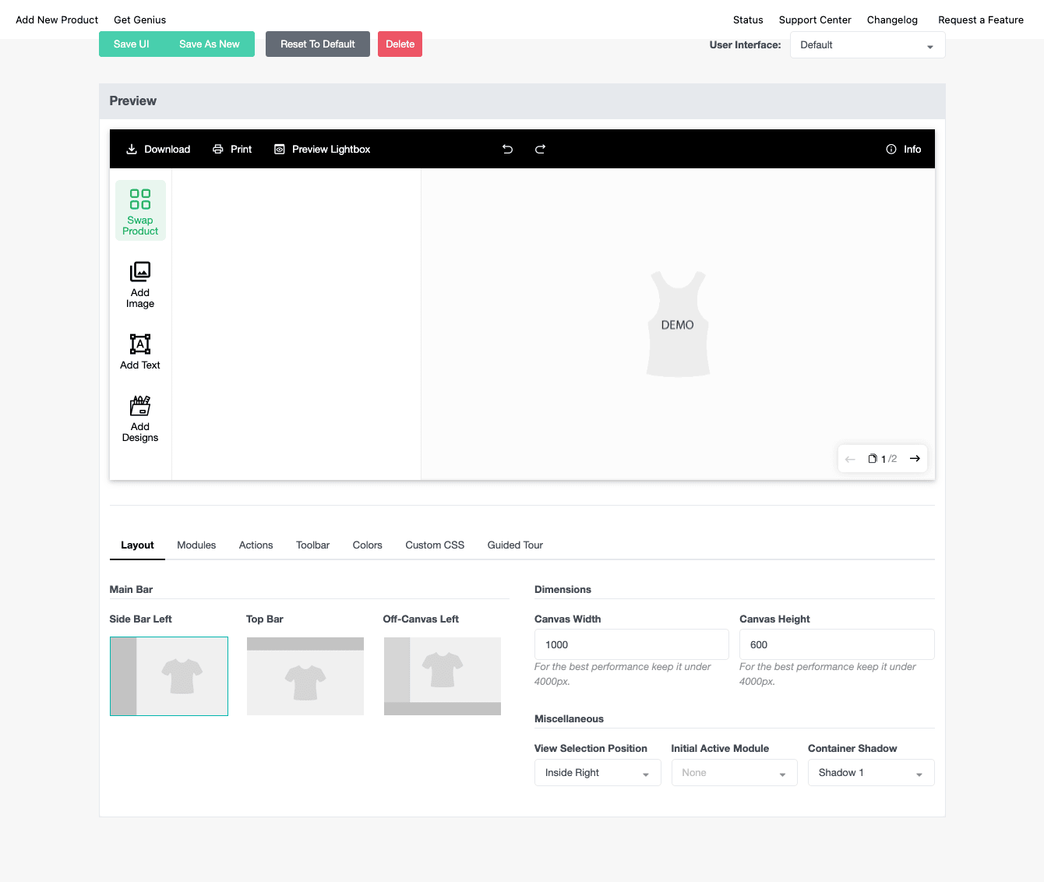The width and height of the screenshot is (1044, 882).
Task: Open the Changelog link
Action: click(x=892, y=20)
